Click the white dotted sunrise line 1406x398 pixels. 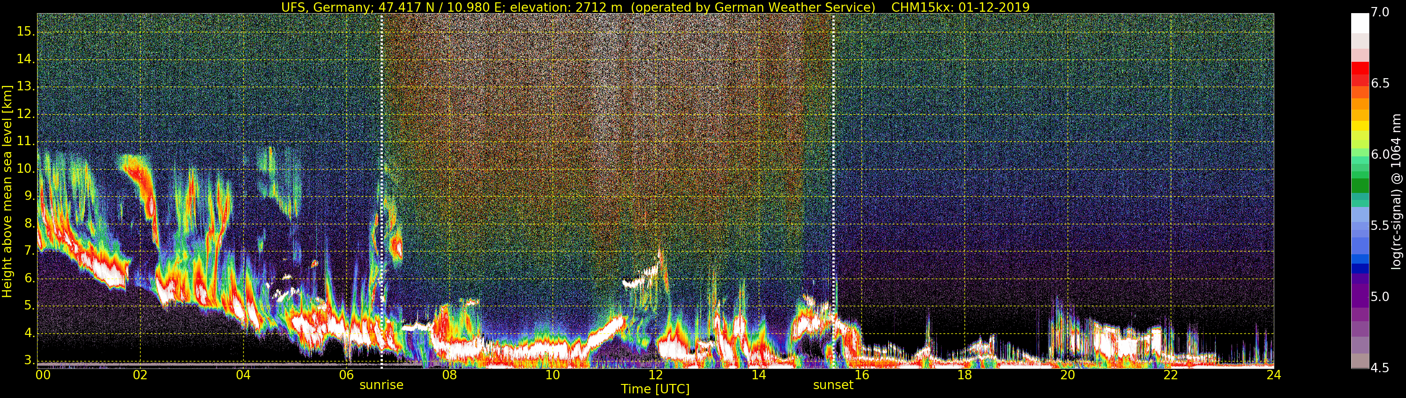[381, 191]
